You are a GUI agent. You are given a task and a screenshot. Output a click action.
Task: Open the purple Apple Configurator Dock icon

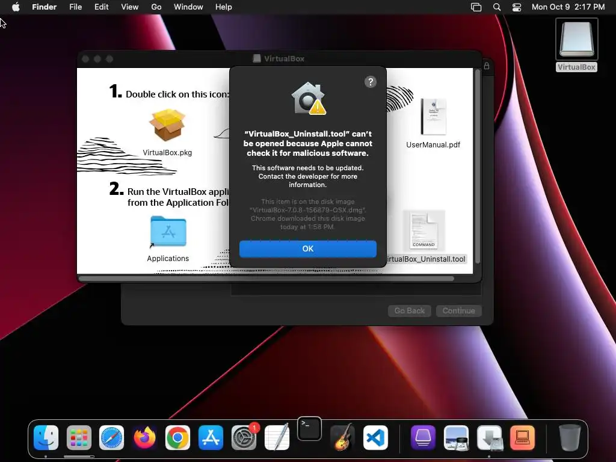tap(423, 437)
